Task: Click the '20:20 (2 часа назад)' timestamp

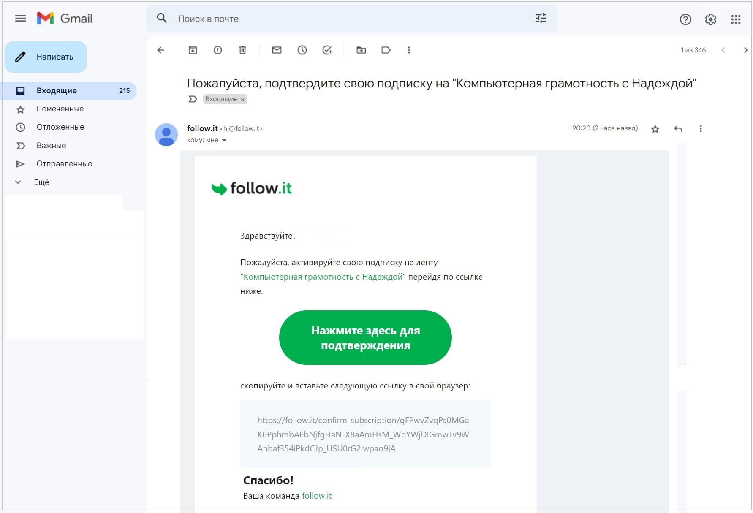Action: 605,128
